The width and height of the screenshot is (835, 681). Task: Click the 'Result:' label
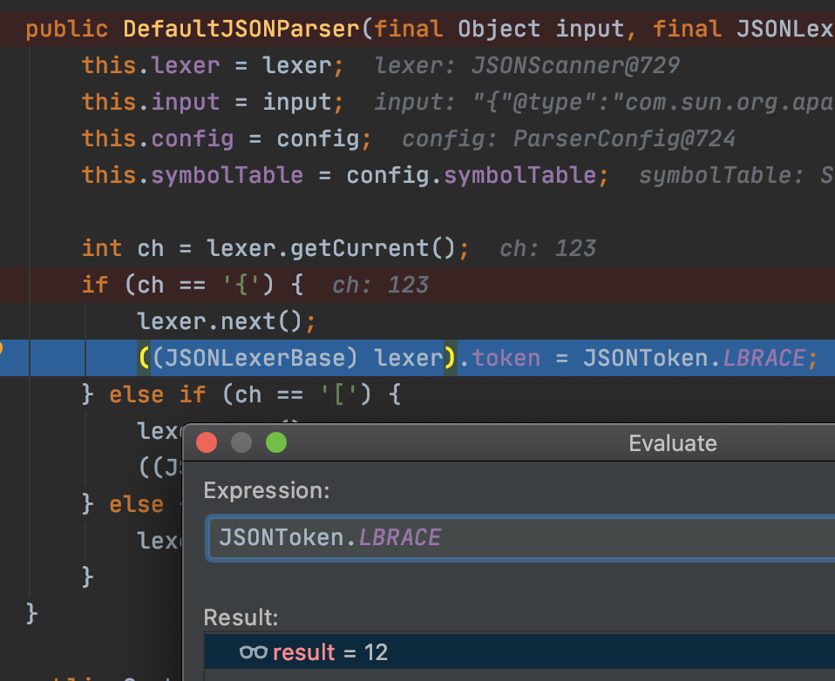(241, 617)
